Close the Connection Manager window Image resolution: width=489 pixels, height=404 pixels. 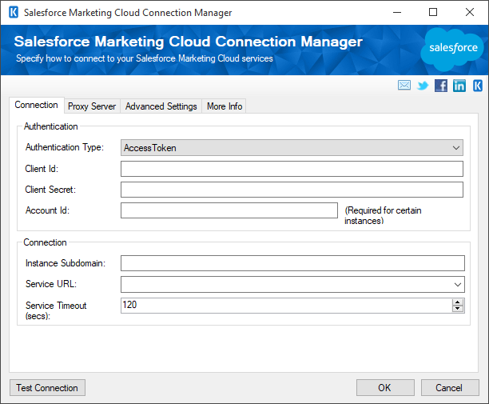(470, 13)
